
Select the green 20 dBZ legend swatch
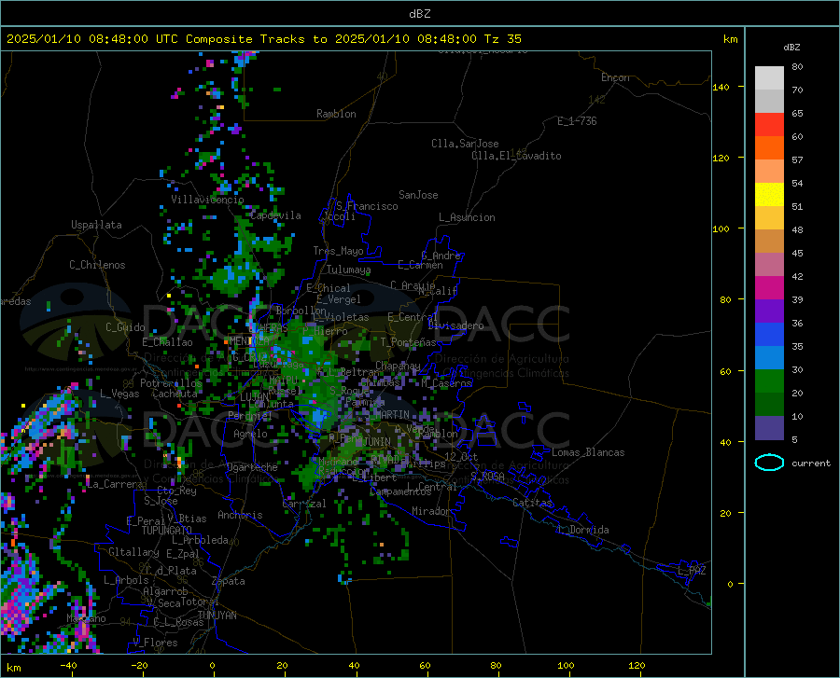click(769, 381)
